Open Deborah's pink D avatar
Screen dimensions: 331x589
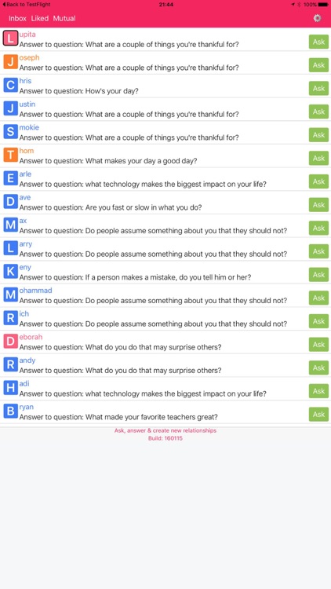point(10,341)
